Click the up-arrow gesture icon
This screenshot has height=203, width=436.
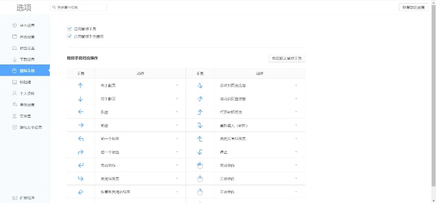(80, 85)
